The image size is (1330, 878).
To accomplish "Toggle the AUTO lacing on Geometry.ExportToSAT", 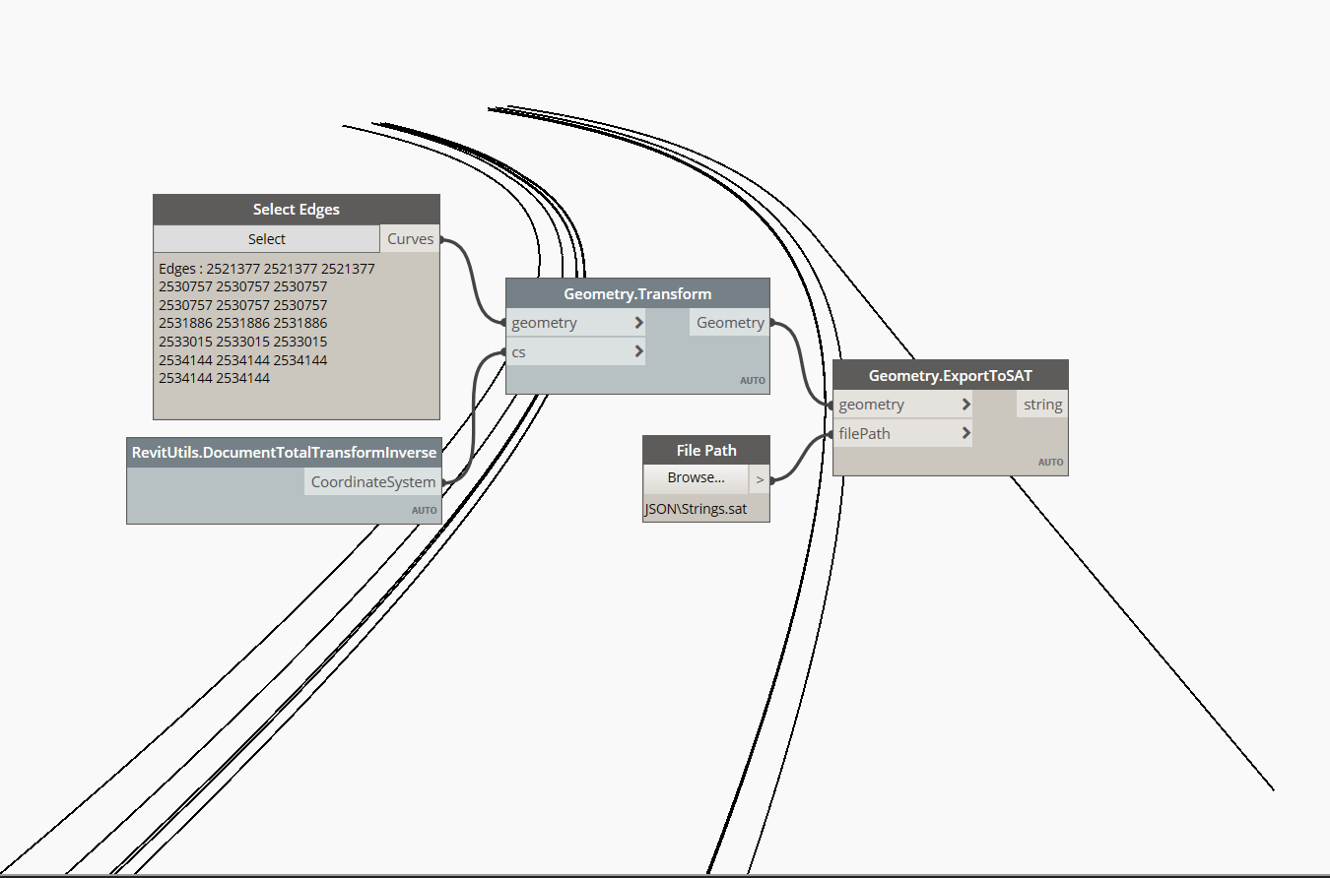I will click(x=1050, y=462).
